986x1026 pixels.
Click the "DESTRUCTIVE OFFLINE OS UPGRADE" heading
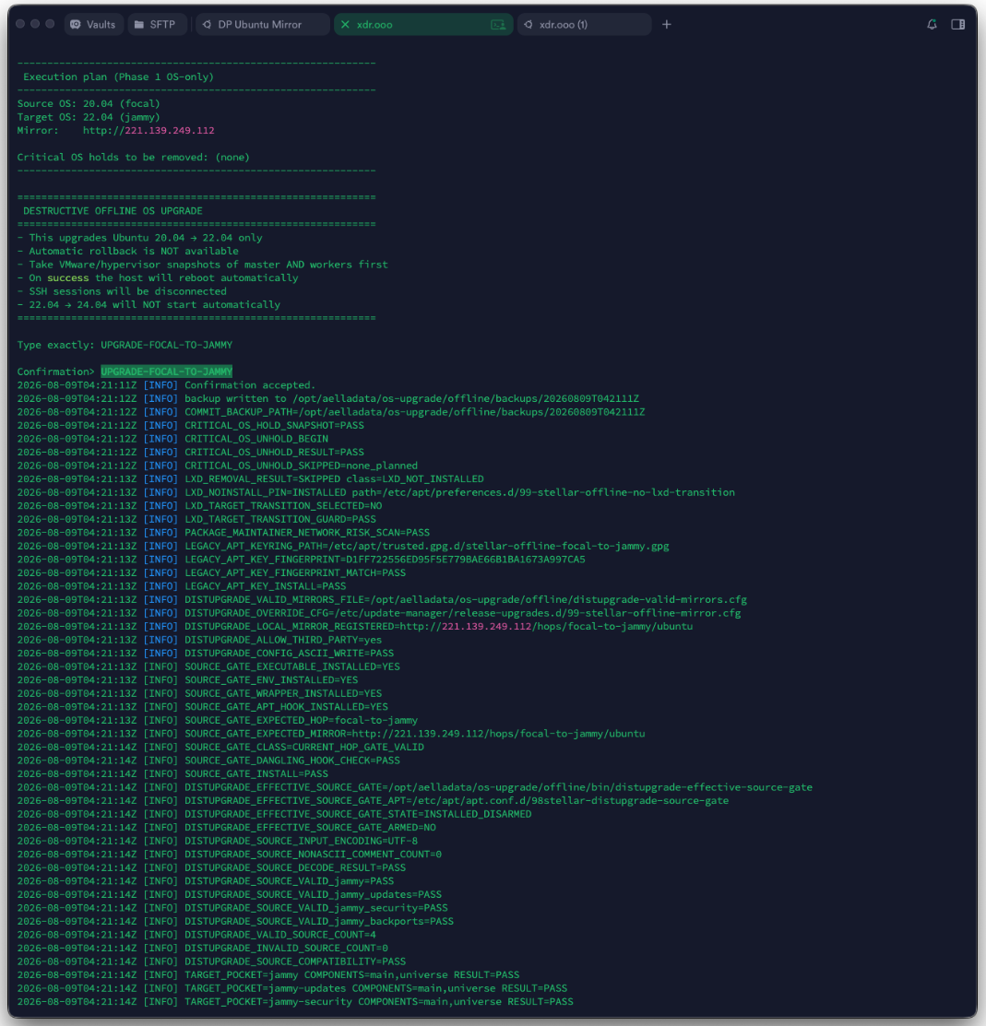tap(113, 211)
